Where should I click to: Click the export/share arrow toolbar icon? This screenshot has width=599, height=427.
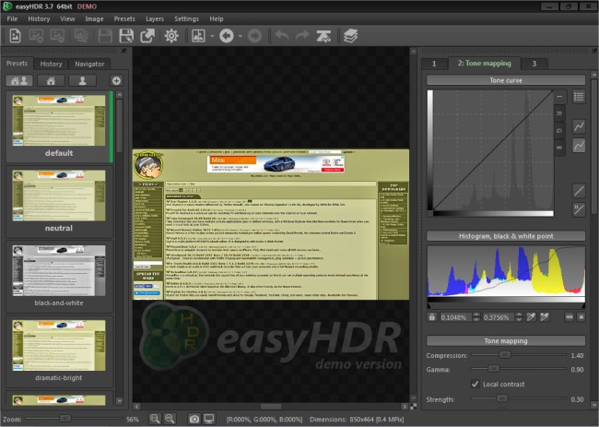pos(148,36)
